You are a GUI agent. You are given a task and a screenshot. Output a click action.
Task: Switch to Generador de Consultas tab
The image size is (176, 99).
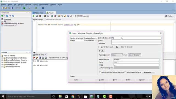53,20
